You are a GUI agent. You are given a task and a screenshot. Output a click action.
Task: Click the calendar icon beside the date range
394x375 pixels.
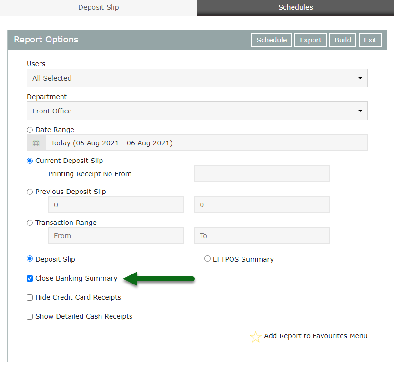pos(36,143)
